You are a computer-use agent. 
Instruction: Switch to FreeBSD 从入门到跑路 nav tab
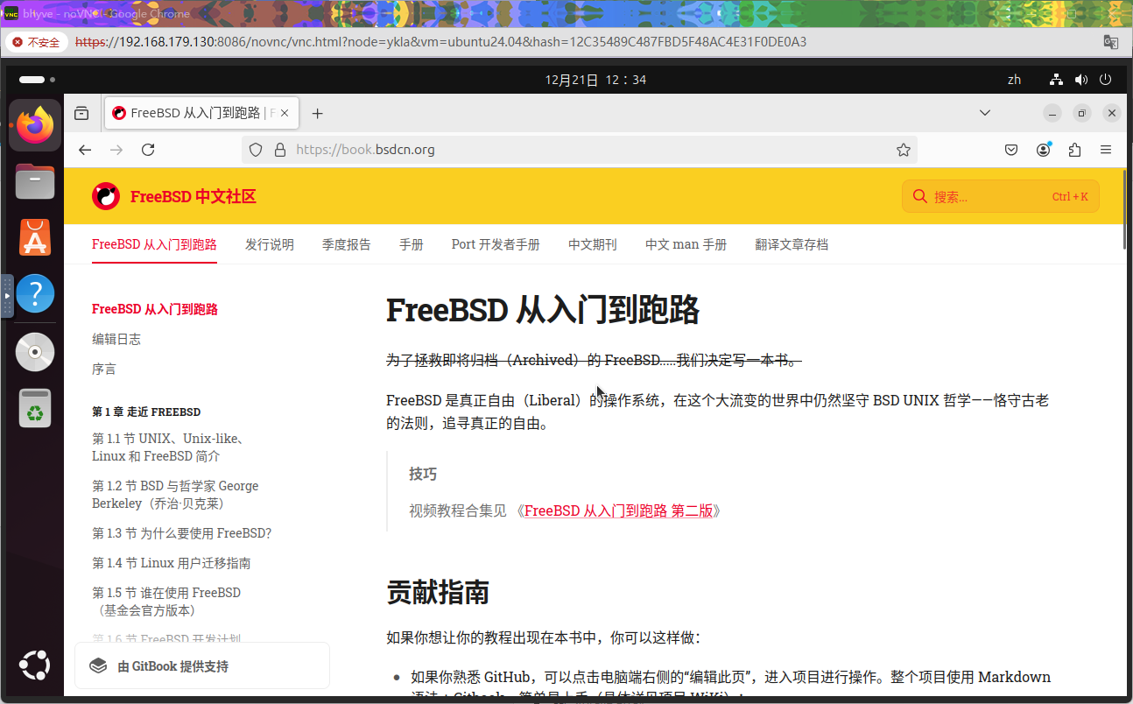[154, 244]
